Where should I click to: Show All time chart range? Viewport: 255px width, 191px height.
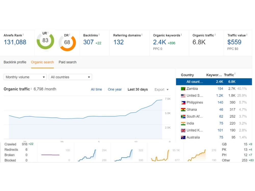pos(96,89)
